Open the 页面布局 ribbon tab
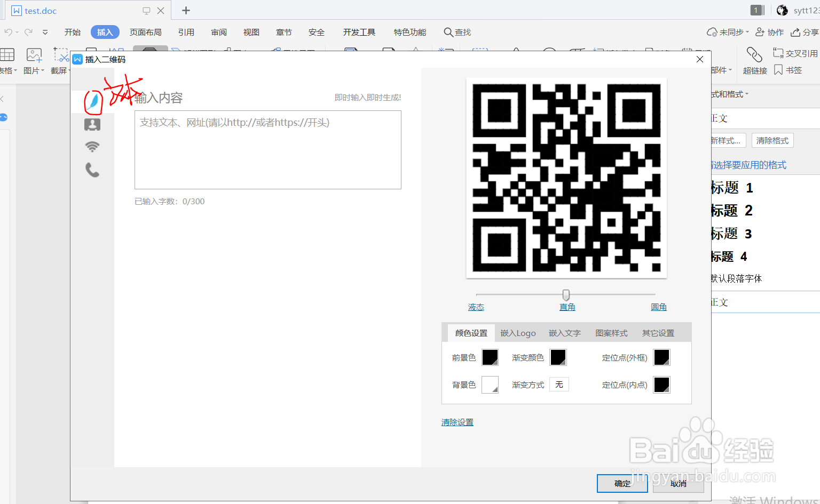Screen dimensions: 820x504 [146, 32]
